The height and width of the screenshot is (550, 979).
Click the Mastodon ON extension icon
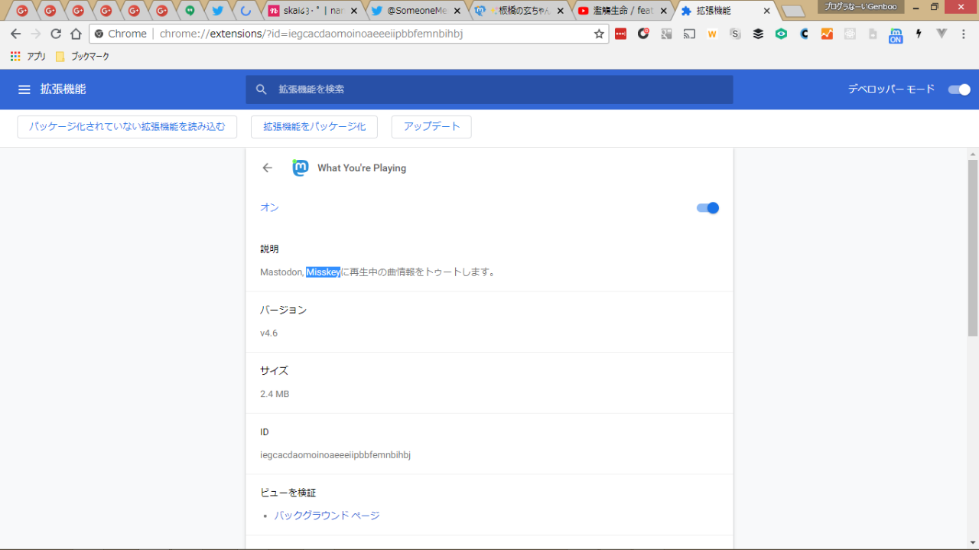coord(895,34)
